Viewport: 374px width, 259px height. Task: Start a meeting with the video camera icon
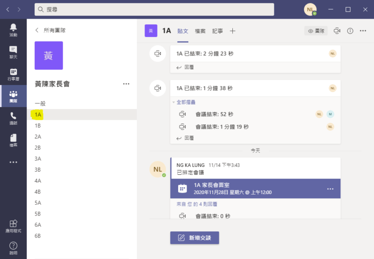[x=337, y=31]
